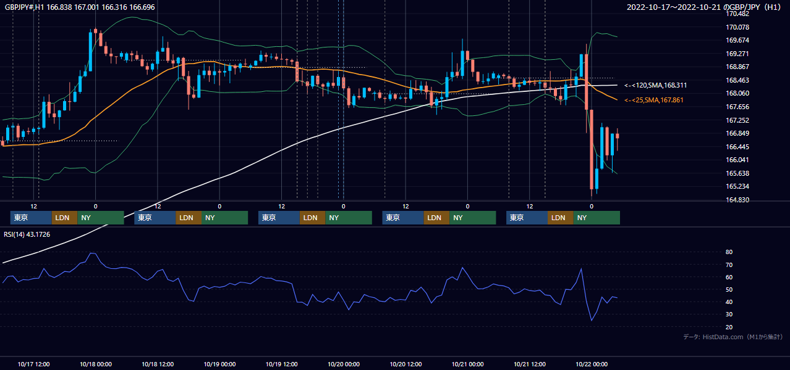The height and width of the screenshot is (370, 790).
Task: Click price axis value 170.078
Action: pos(739,27)
